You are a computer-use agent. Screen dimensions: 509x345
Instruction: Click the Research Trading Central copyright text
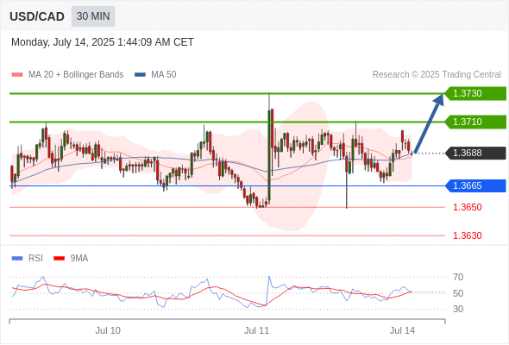[x=437, y=75]
